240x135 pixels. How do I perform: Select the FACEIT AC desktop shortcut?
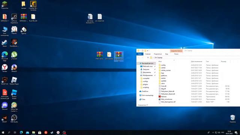[x=4, y=81]
